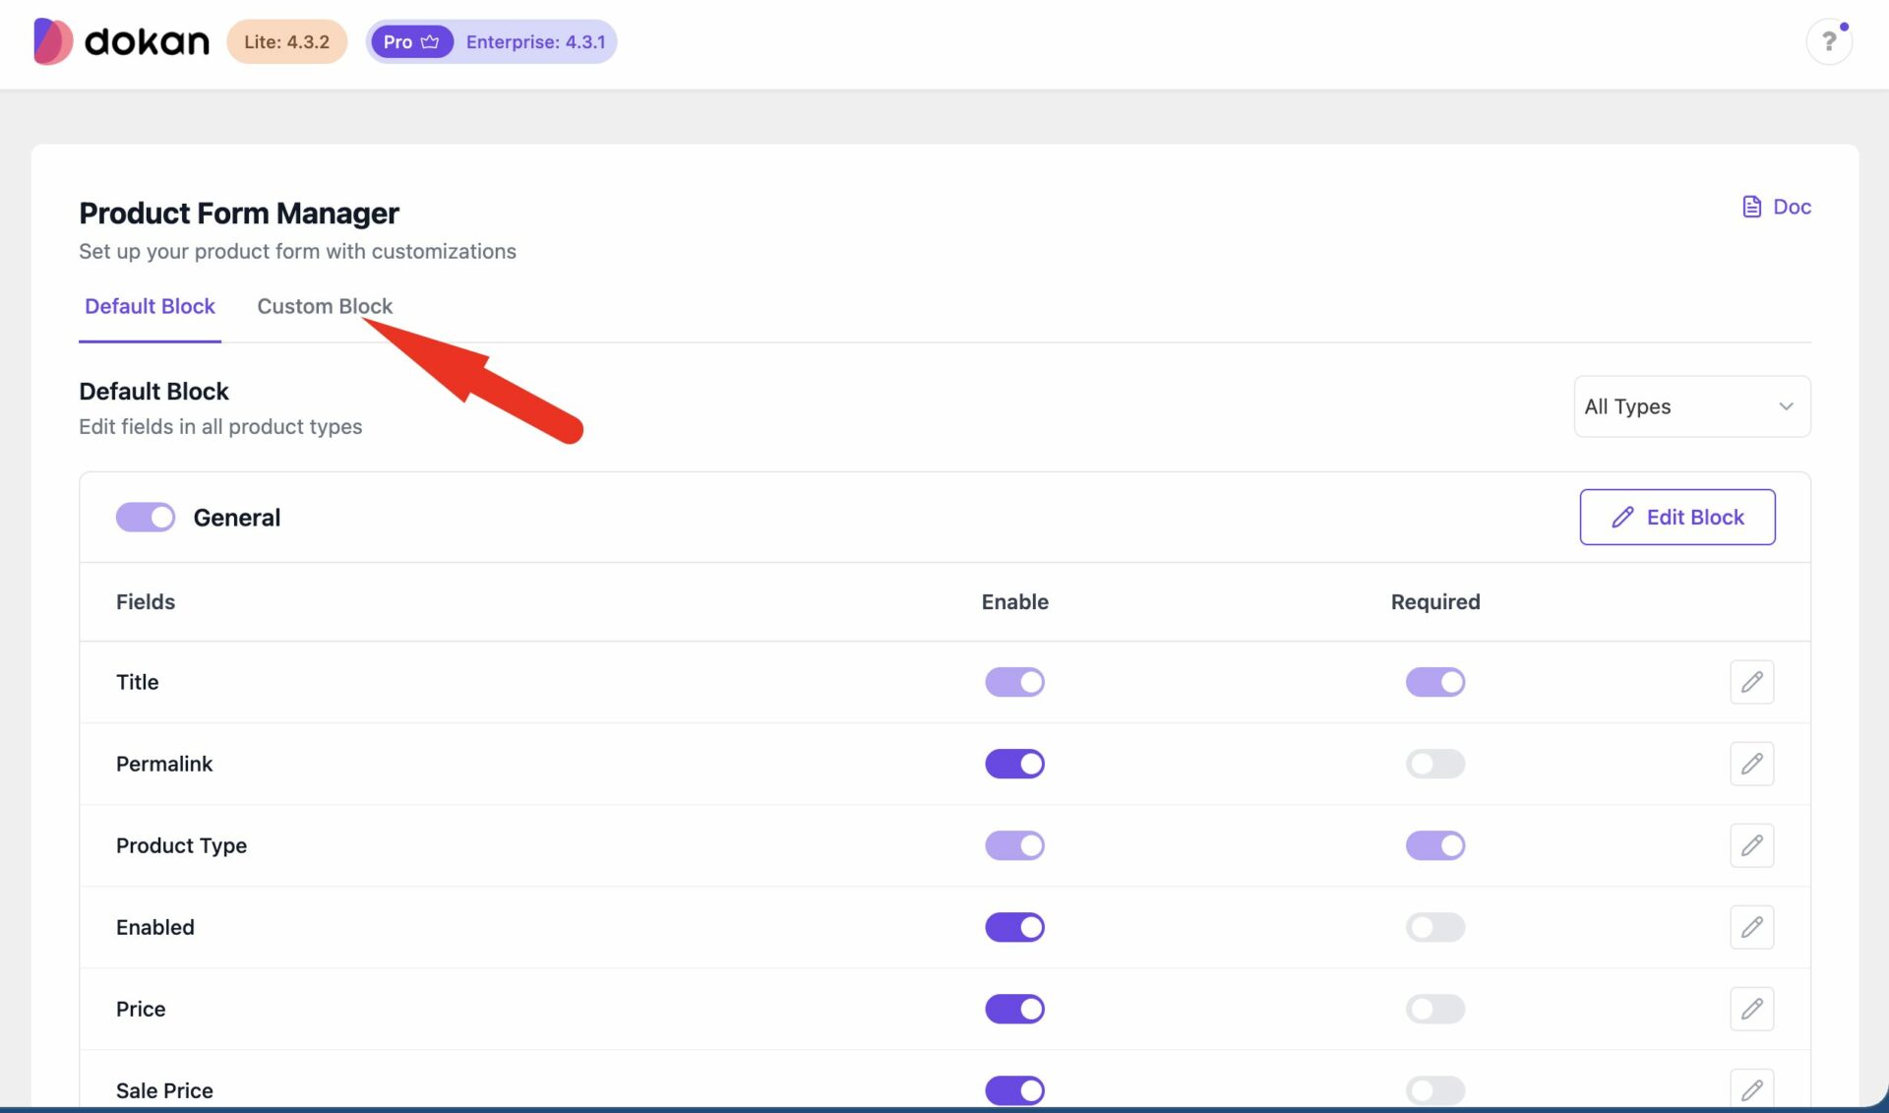Select the Default Block tab
This screenshot has width=1889, height=1113.
click(x=150, y=306)
